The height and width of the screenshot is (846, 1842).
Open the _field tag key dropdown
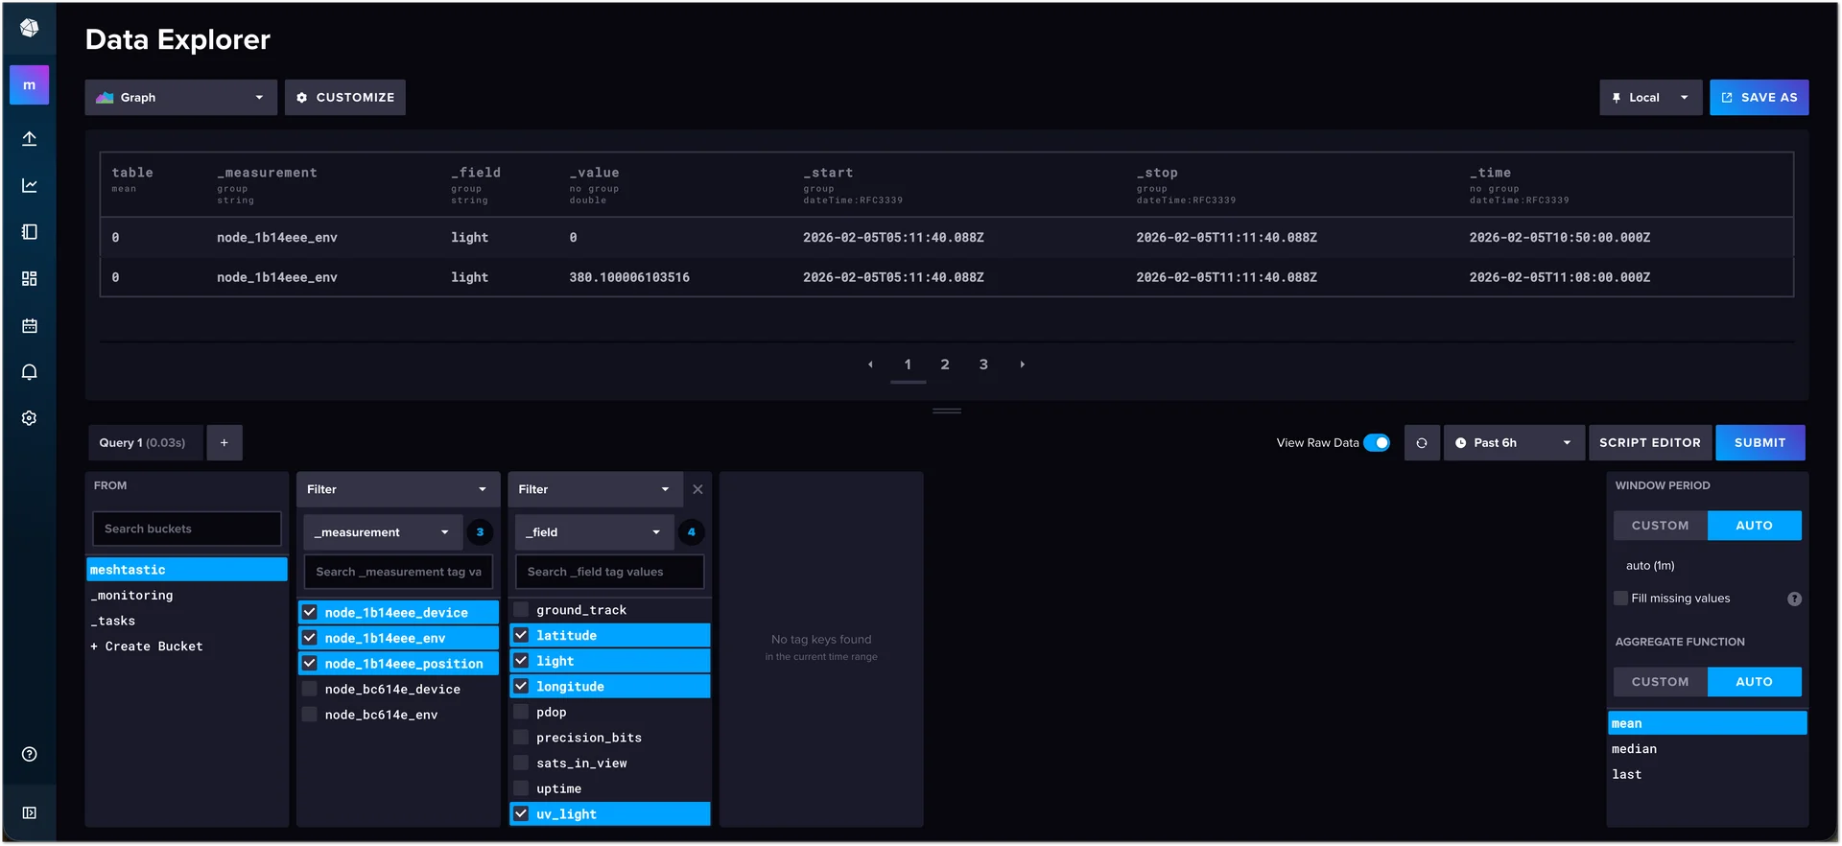tap(595, 532)
